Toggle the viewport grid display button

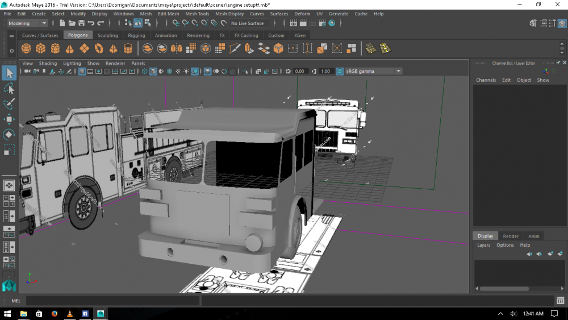(x=82, y=72)
